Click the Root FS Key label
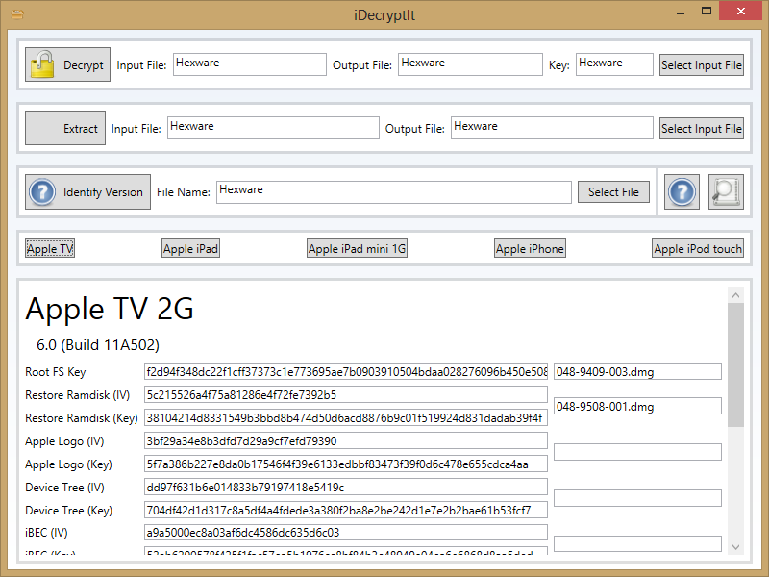This screenshot has height=577, width=769. point(56,372)
